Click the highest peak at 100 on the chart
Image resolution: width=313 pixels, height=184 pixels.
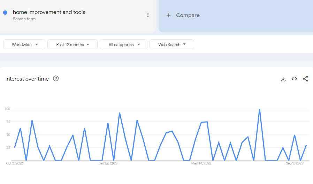(259, 110)
